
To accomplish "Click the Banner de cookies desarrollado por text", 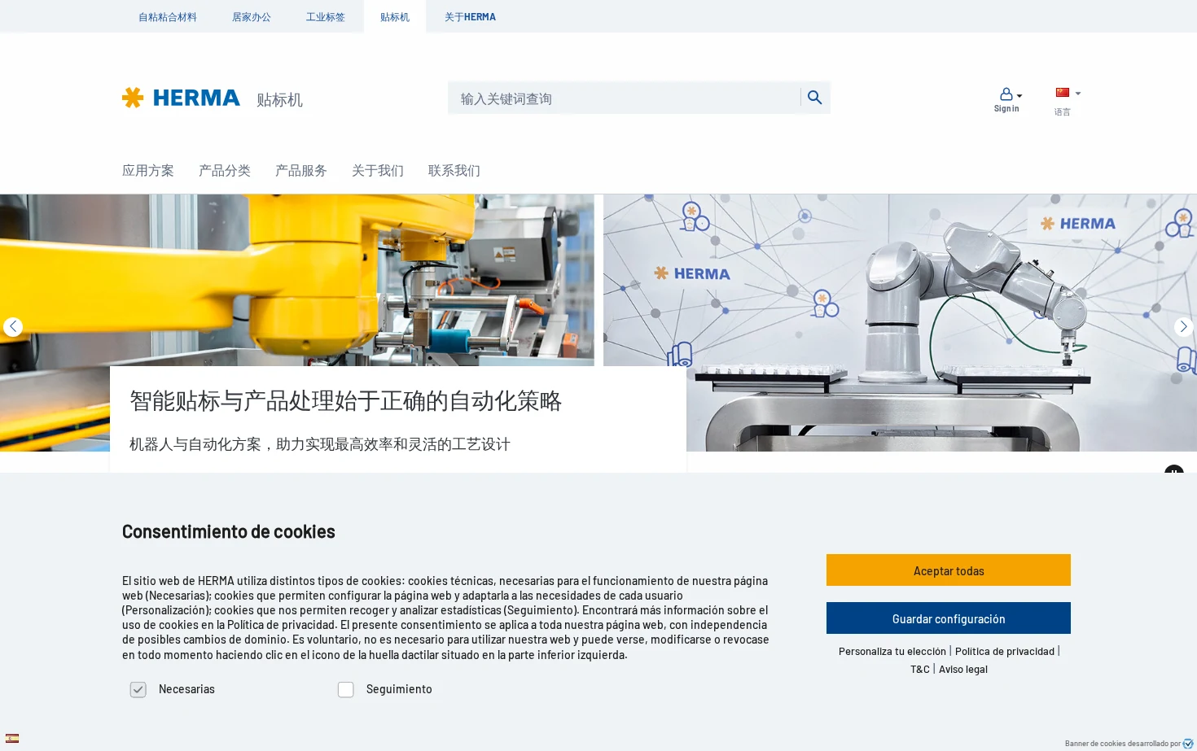I will (x=1122, y=744).
